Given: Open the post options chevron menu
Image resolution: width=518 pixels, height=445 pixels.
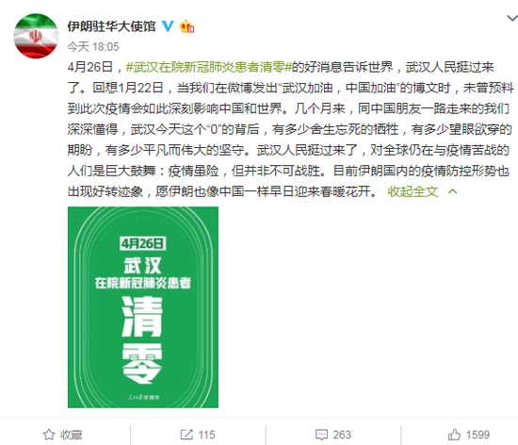Looking at the screenshot, I should [512, 18].
